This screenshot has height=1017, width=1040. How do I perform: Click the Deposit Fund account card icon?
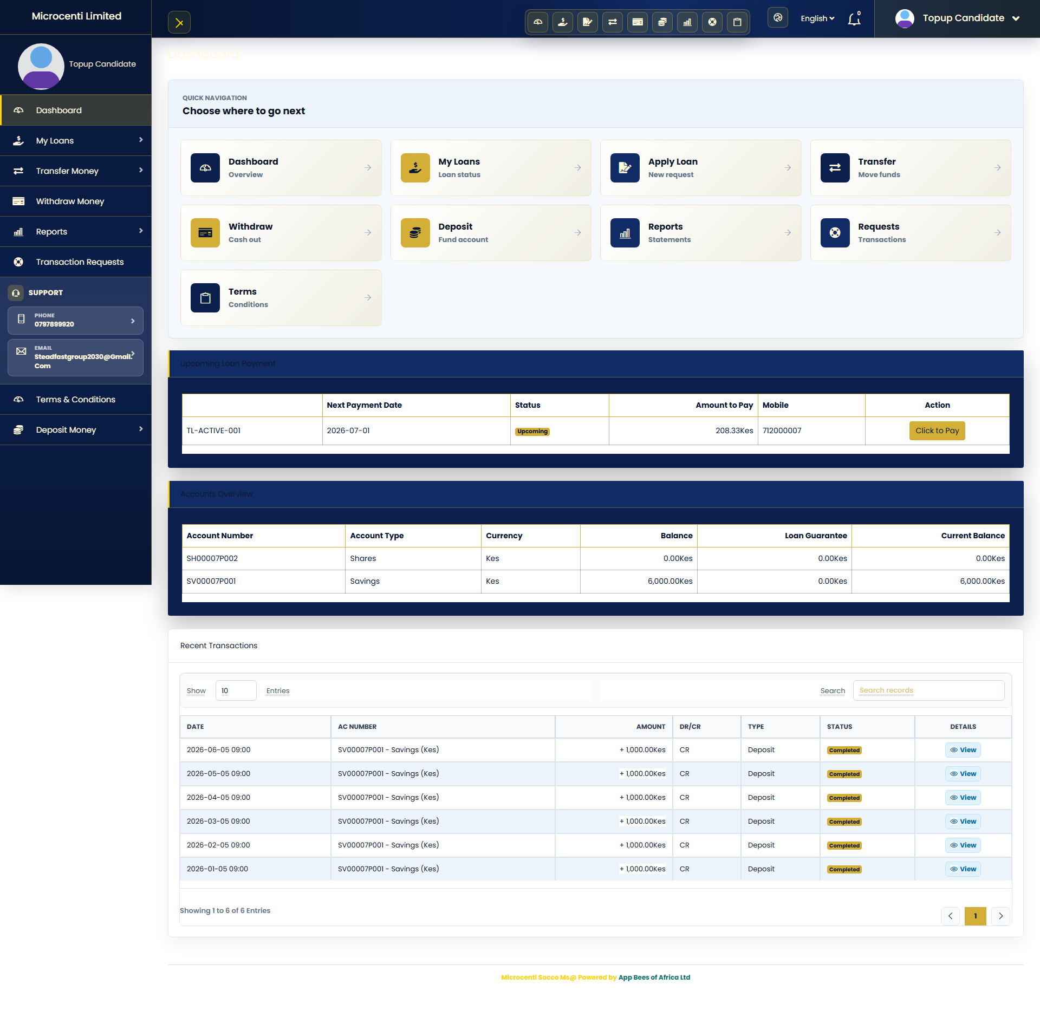(x=415, y=233)
